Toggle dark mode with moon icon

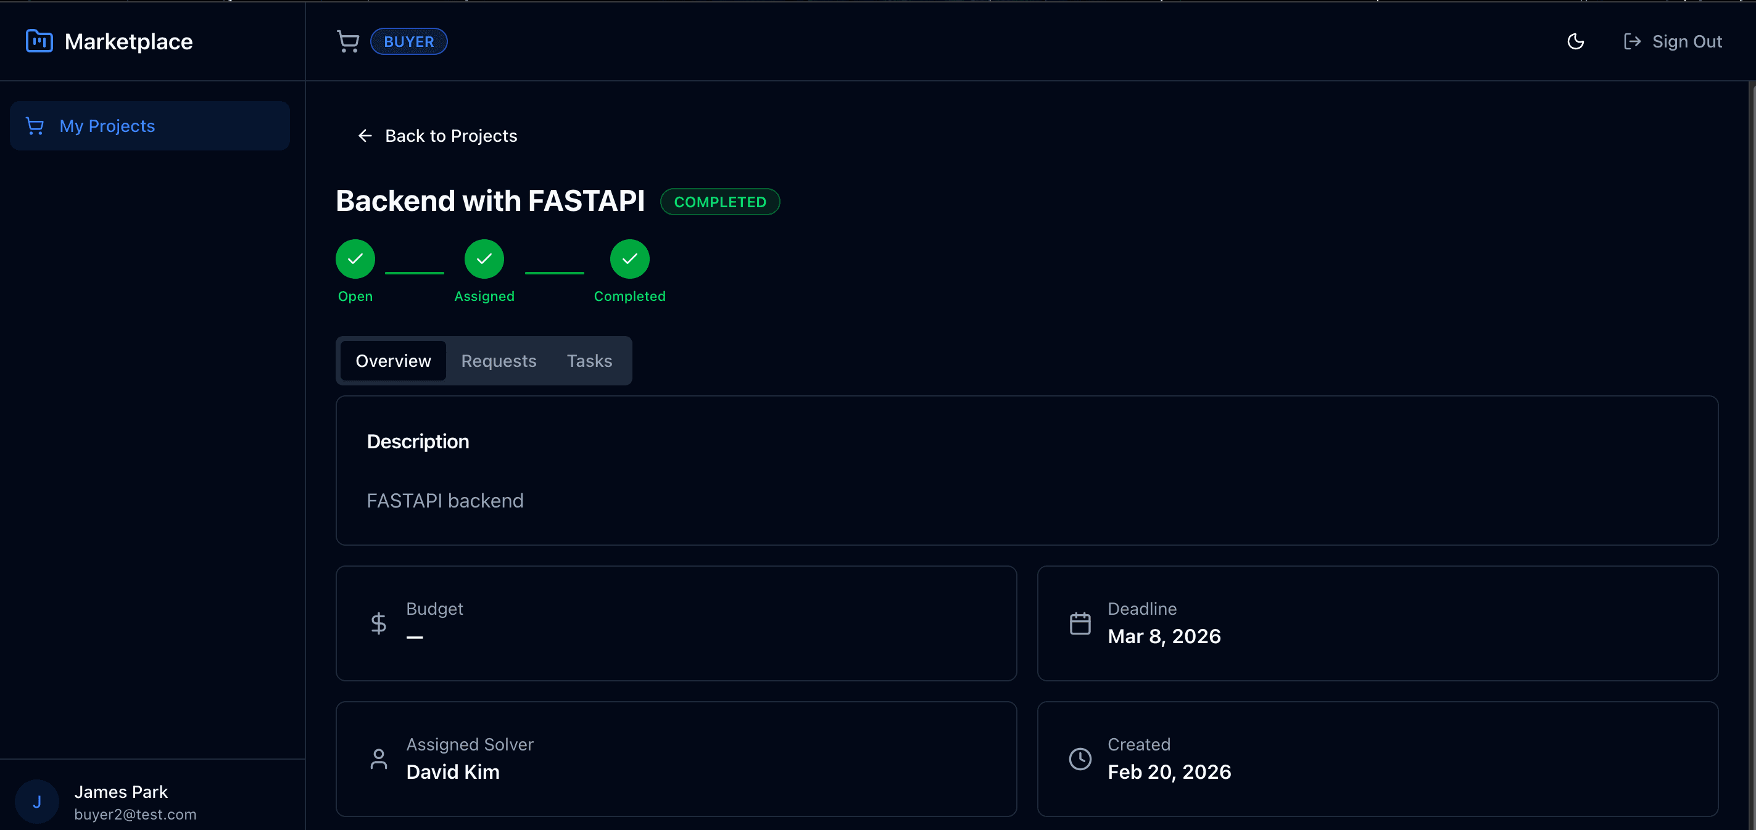pos(1575,41)
